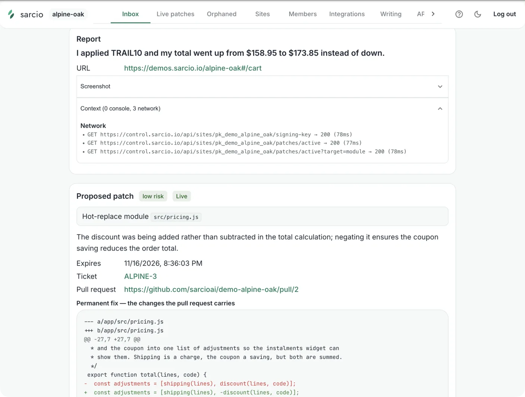Viewport: 525px width, 397px height.
Task: Open the help question mark icon
Action: point(459,14)
